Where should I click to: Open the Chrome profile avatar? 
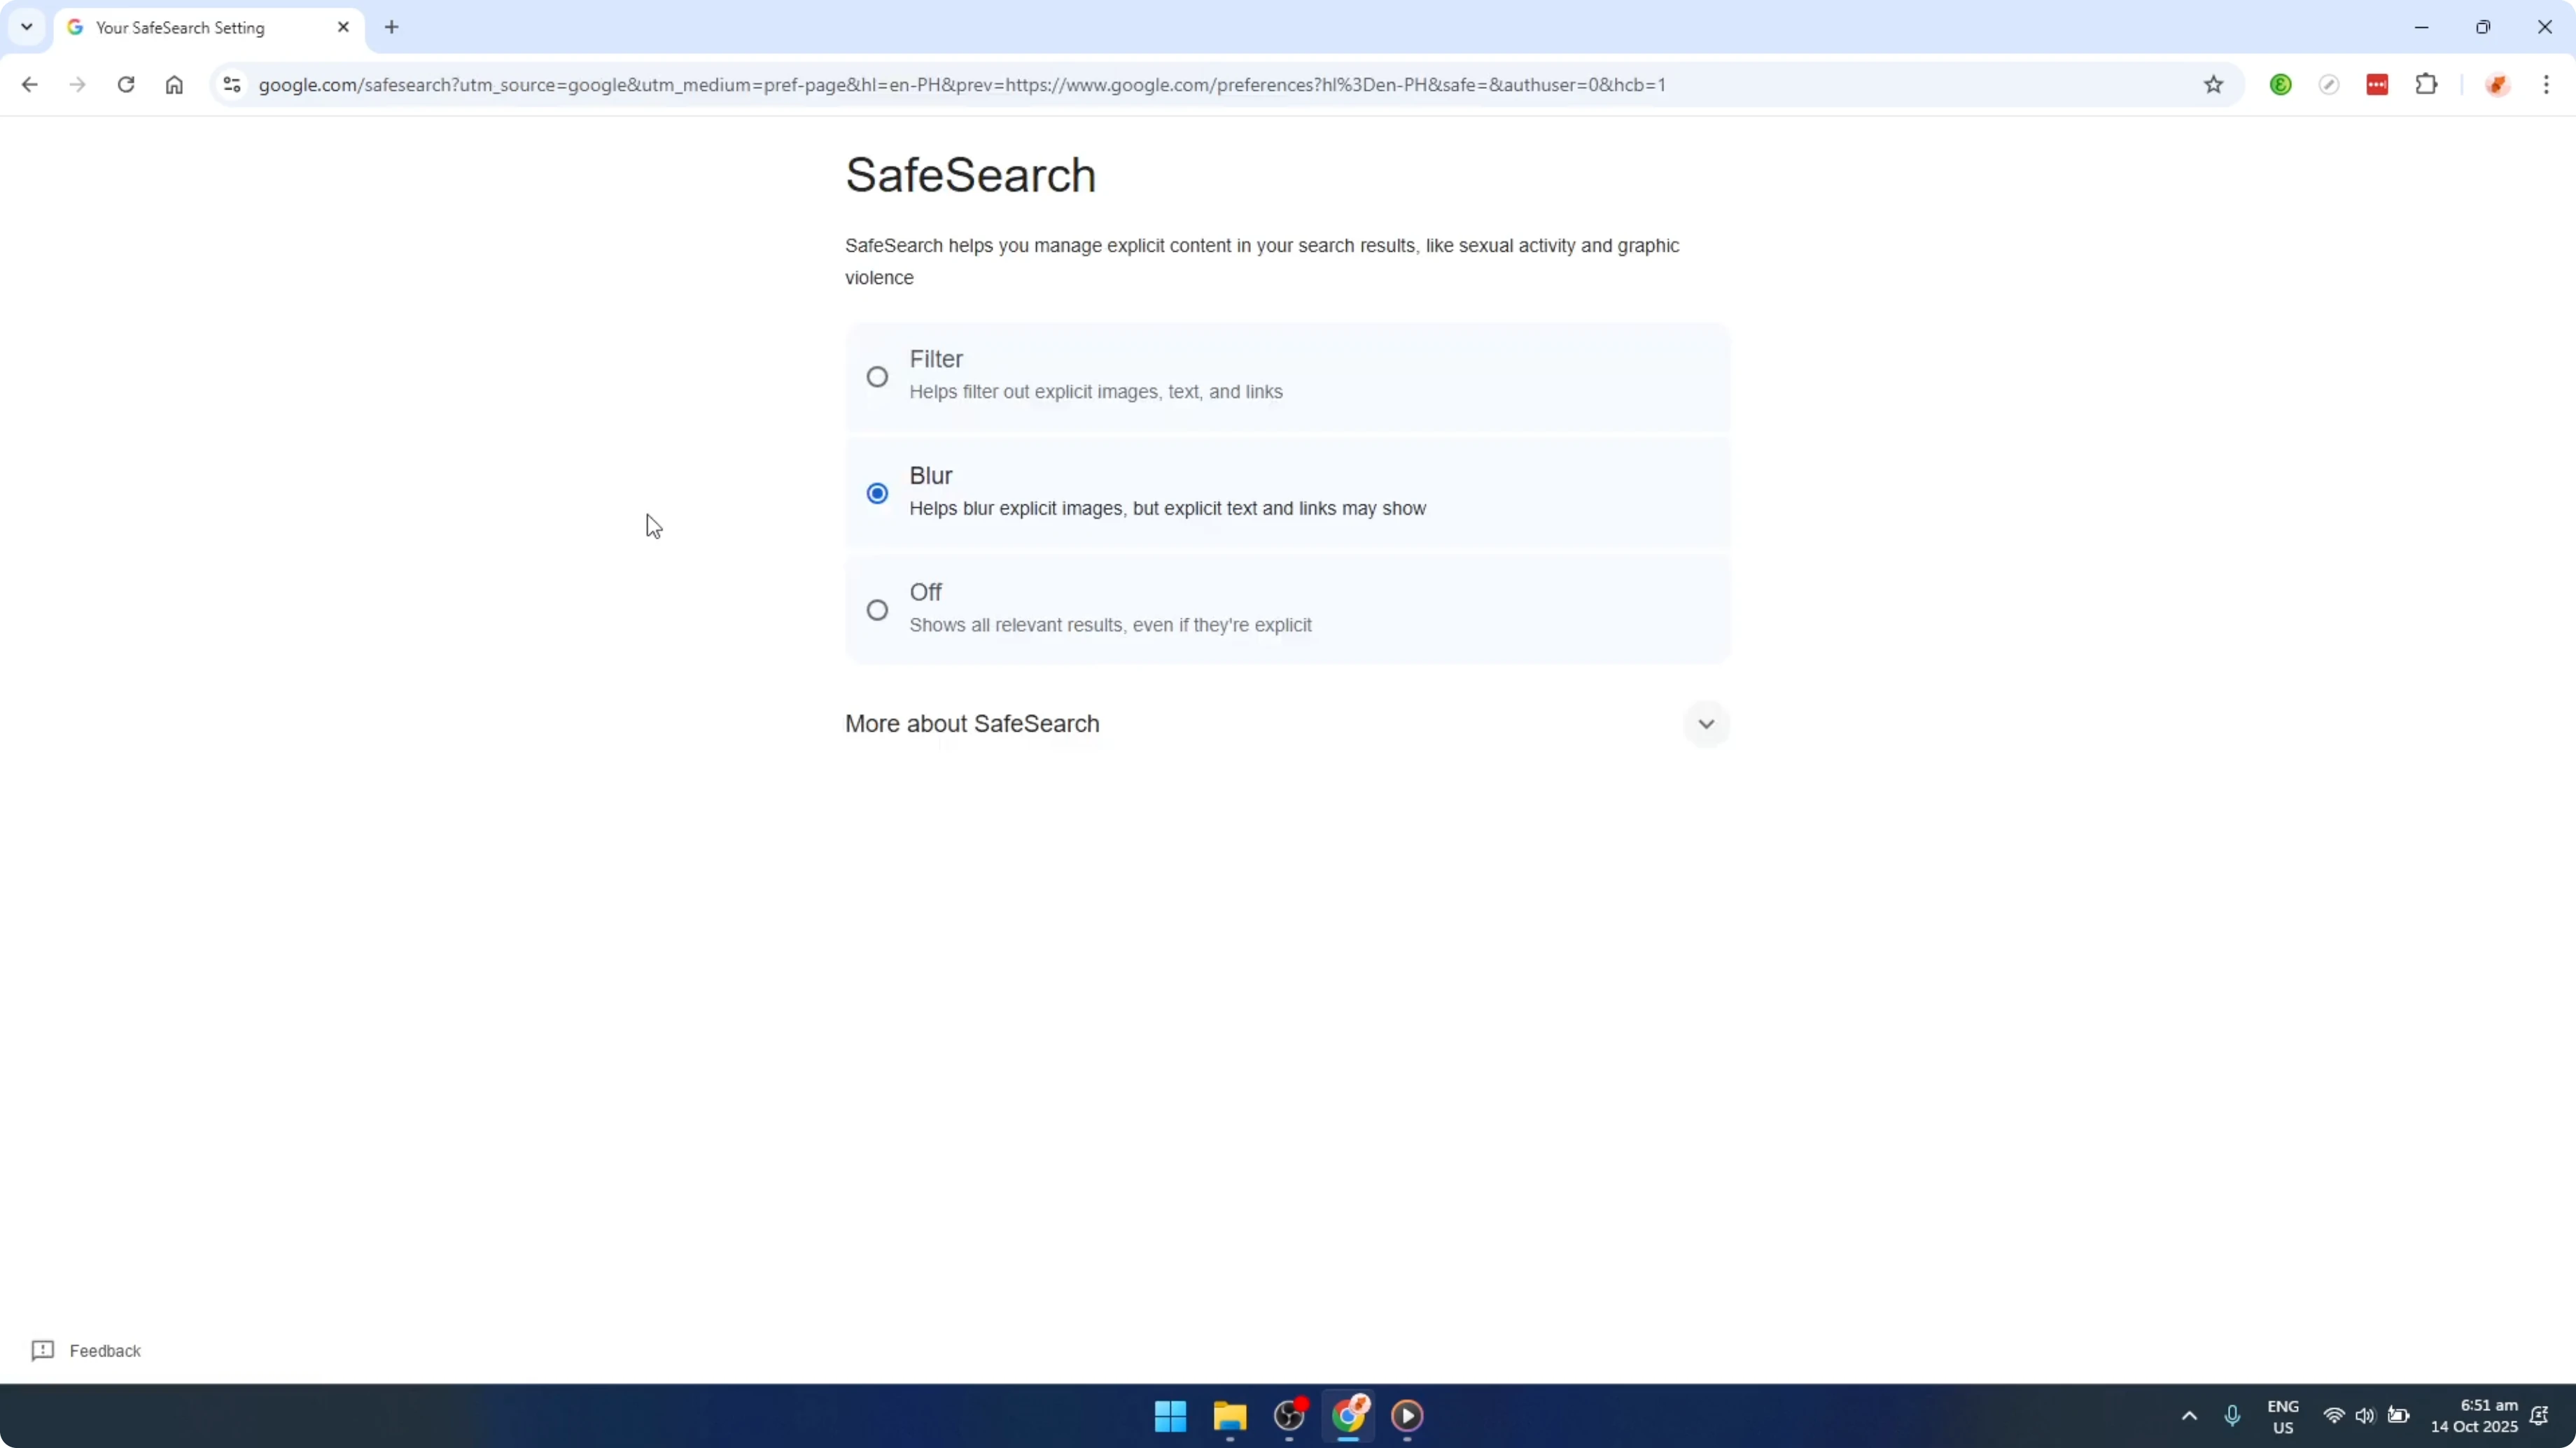coord(2498,84)
